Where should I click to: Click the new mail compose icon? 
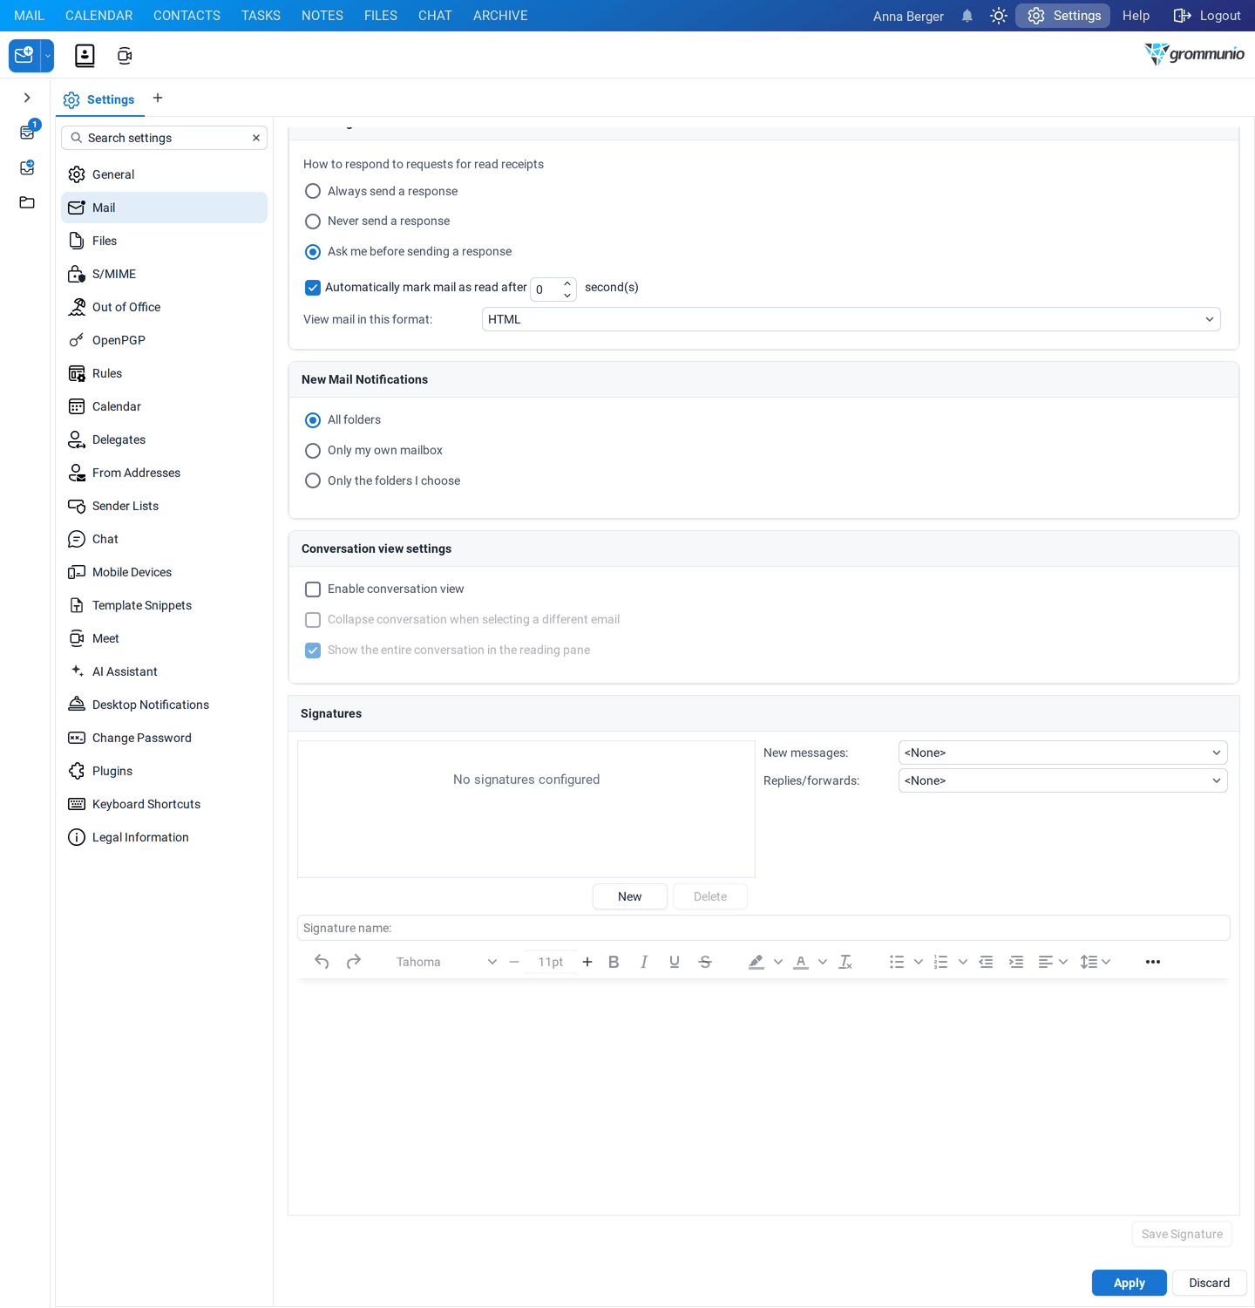(24, 56)
